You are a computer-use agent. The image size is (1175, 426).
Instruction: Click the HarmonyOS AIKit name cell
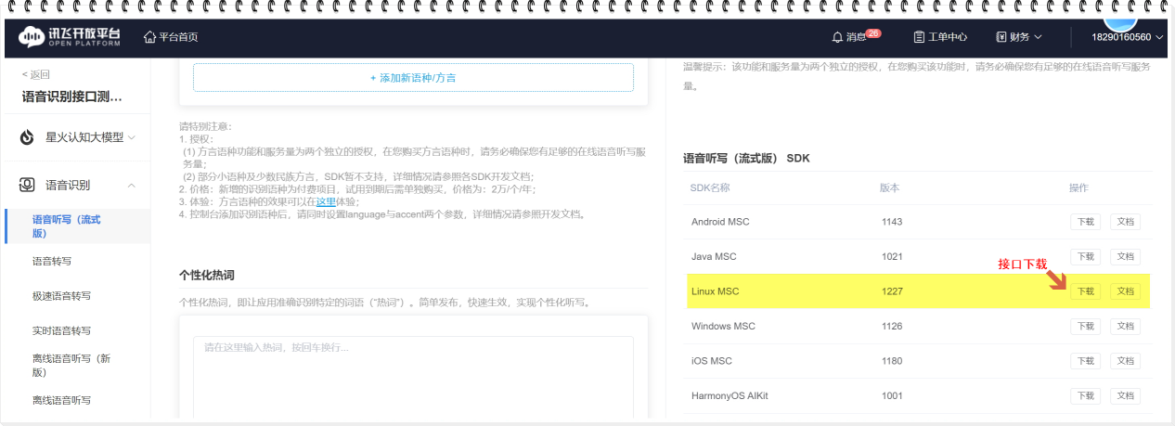point(730,395)
